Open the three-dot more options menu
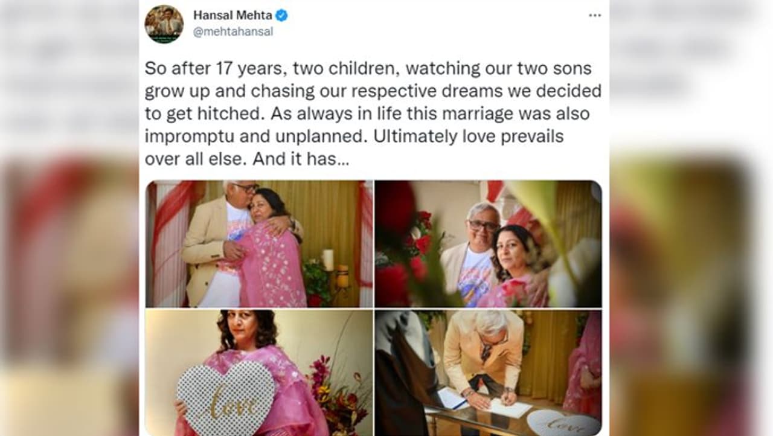This screenshot has width=773, height=436. (x=595, y=15)
